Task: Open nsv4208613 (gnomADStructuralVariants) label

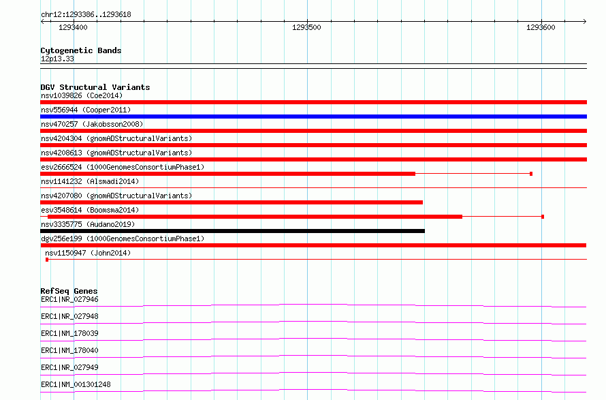Action: (116, 153)
